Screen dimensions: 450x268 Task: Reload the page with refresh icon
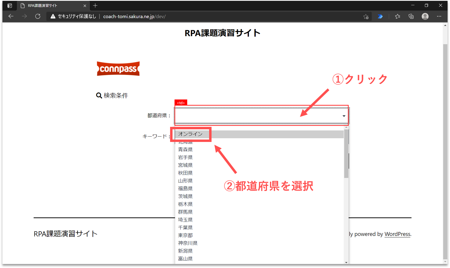38,16
